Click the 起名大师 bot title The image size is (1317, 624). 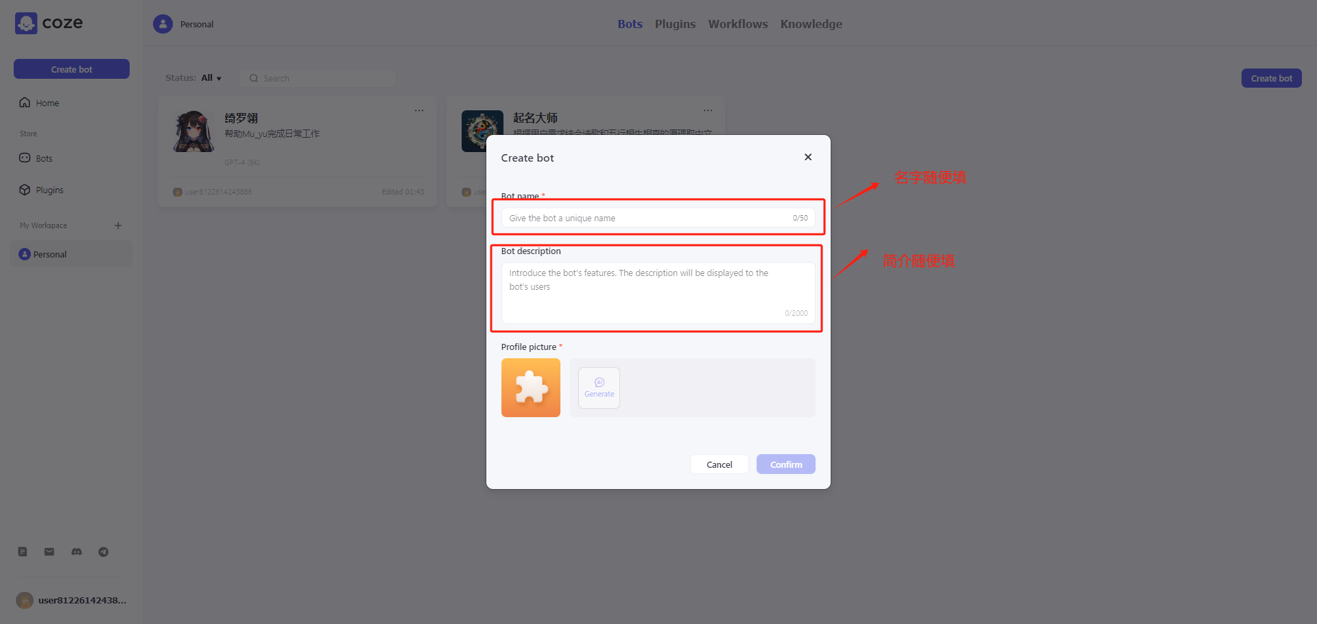pos(535,118)
